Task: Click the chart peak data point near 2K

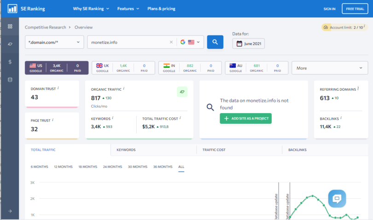Action: [313, 196]
